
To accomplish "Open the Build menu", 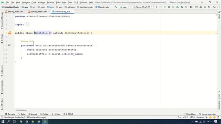I will pyautogui.click(x=58, y=2).
